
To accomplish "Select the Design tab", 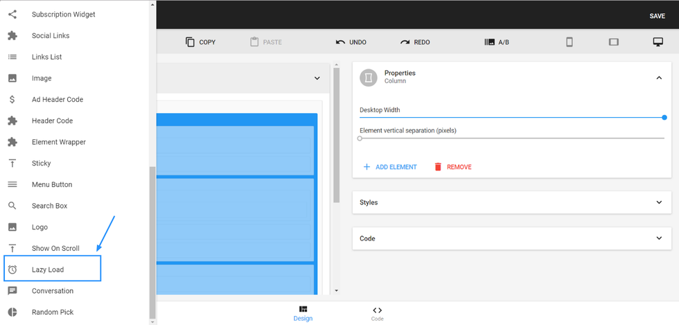I will pyautogui.click(x=303, y=313).
